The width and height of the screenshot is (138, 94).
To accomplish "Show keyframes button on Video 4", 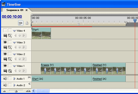I will tap(10, 36).
